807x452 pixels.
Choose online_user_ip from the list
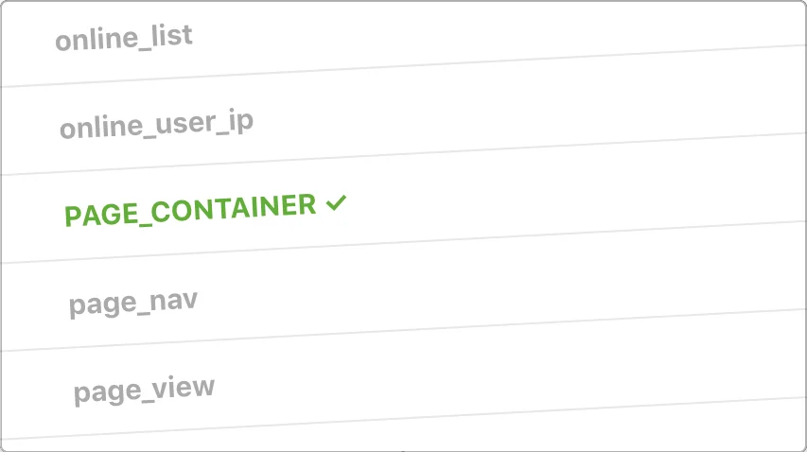coord(156,125)
